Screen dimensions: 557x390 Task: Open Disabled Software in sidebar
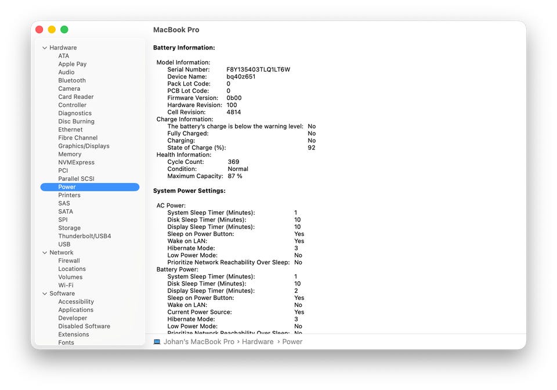click(x=84, y=326)
